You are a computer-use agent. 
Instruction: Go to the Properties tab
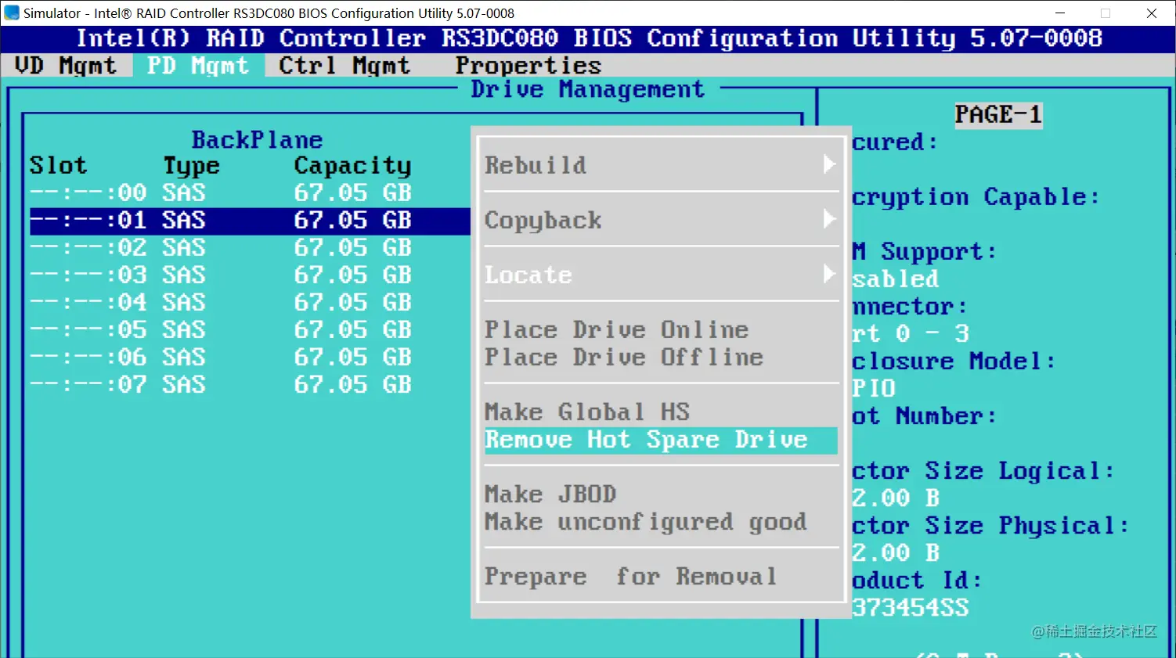528,66
